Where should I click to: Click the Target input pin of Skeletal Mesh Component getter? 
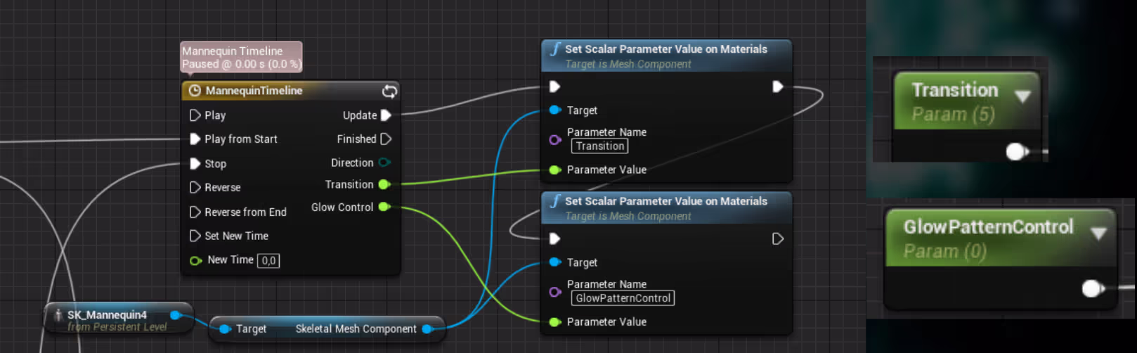[225, 328]
